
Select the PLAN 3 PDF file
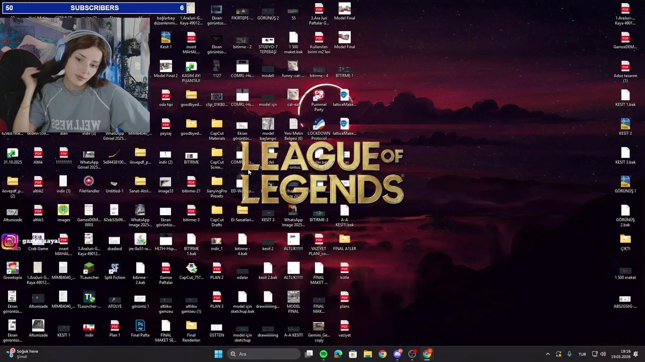tap(217, 300)
